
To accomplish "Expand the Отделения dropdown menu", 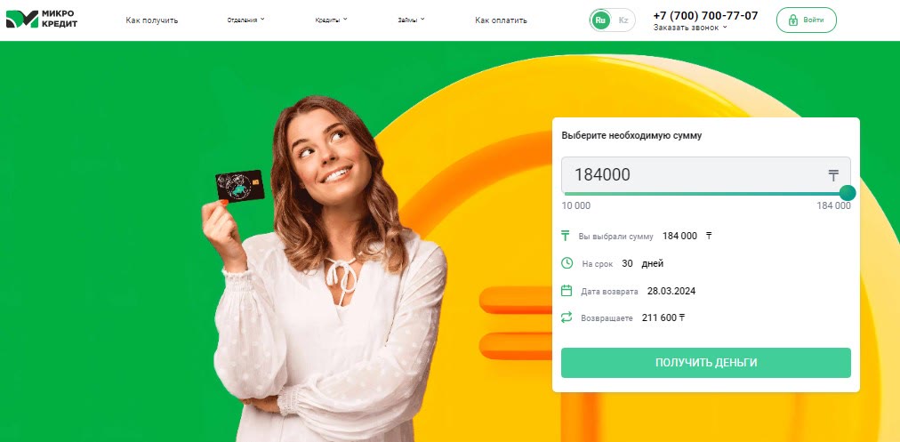I will click(x=245, y=20).
